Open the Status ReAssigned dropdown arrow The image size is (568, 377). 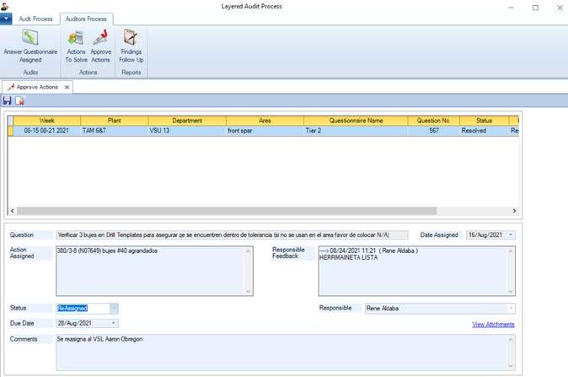click(114, 308)
